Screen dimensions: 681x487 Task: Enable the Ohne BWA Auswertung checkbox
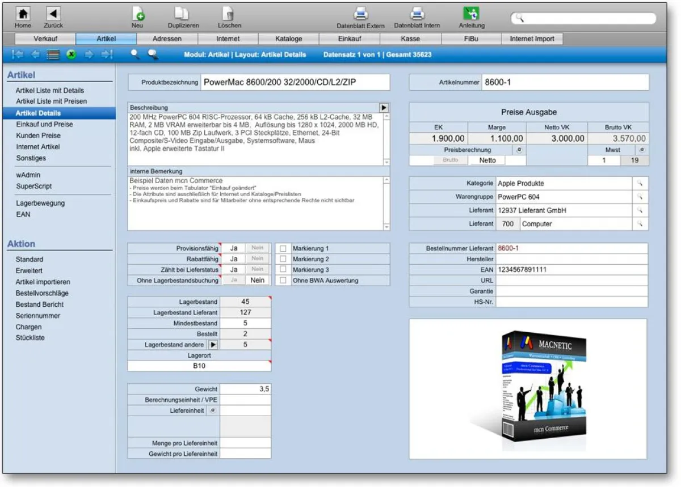283,280
